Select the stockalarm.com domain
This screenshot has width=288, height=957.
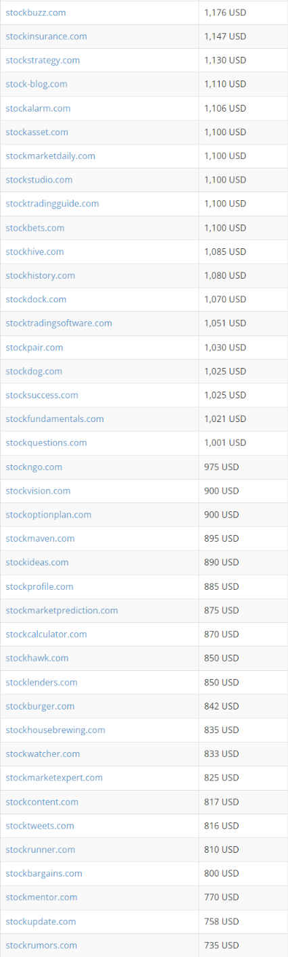click(x=38, y=108)
